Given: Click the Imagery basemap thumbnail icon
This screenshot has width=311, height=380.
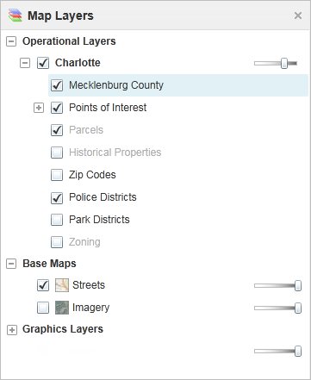Looking at the screenshot, I should tap(62, 308).
